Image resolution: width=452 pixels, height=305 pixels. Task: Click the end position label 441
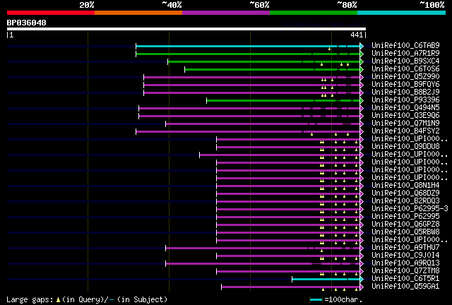click(357, 35)
